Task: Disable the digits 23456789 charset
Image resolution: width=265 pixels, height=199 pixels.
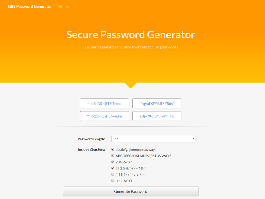Action: tap(113, 162)
